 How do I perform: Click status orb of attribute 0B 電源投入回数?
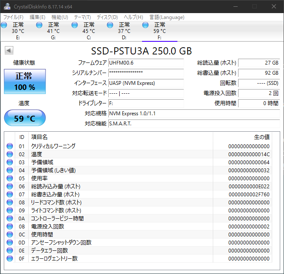(x=10, y=226)
